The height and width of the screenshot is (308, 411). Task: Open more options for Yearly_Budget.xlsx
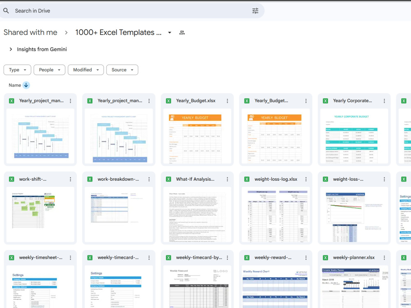coord(227,101)
